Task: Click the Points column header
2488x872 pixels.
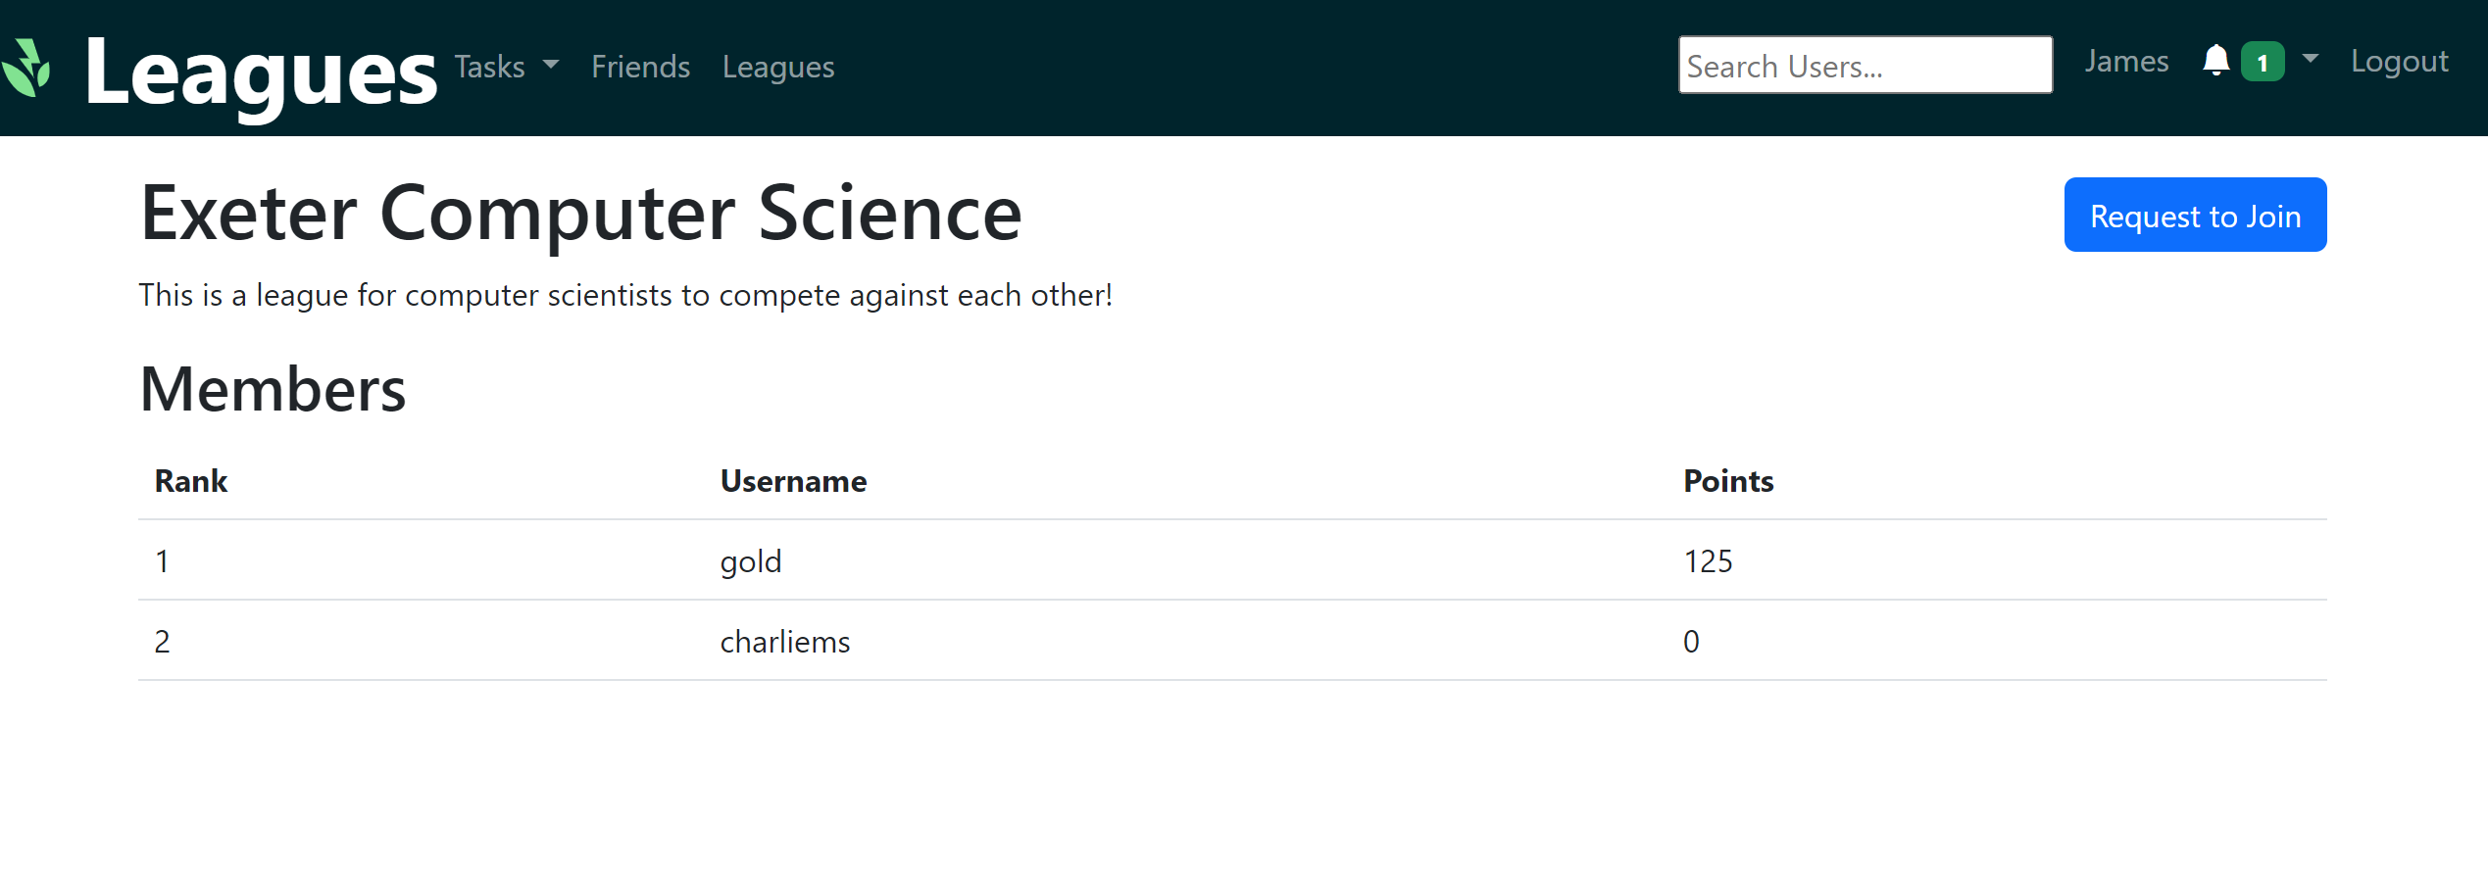Action: (1728, 481)
